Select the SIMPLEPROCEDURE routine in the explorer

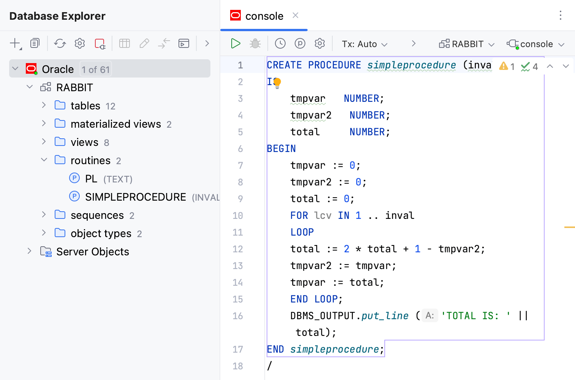[135, 197]
